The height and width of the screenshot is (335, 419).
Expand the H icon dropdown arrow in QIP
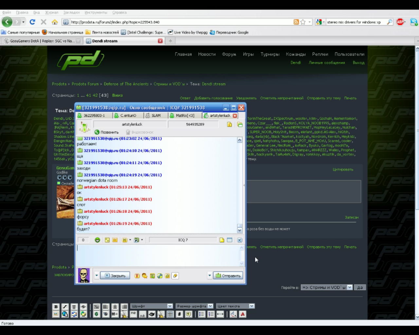coord(130,240)
